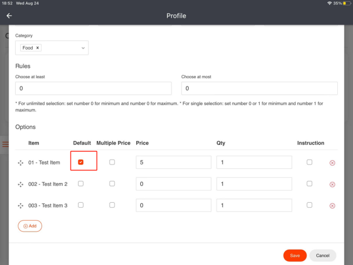
Task: Uncheck Default for 01 - Test Item
Action: click(81, 162)
